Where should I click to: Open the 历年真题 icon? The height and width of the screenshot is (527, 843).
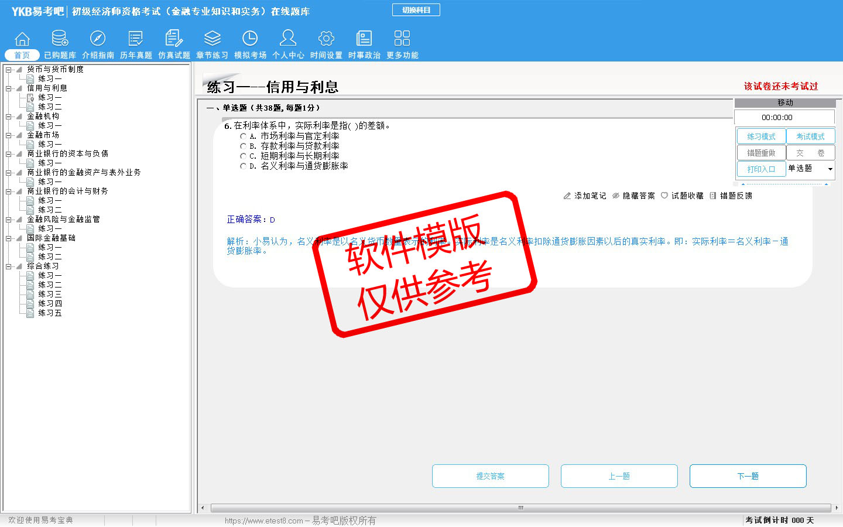pyautogui.click(x=136, y=39)
